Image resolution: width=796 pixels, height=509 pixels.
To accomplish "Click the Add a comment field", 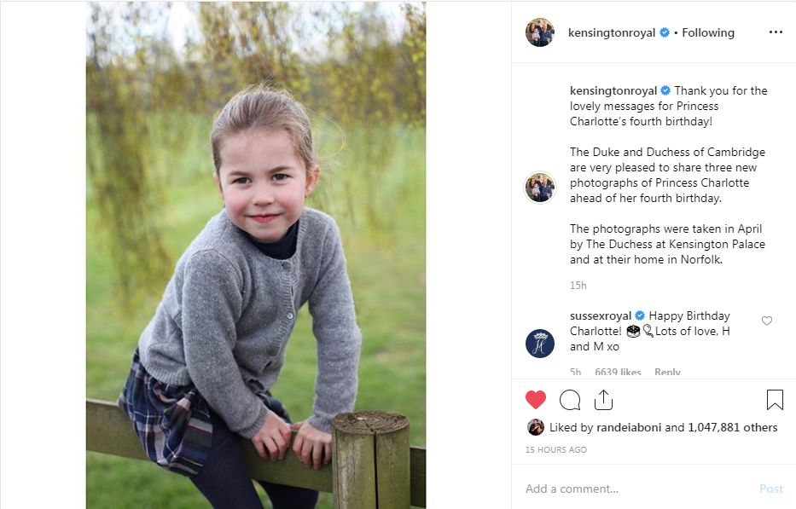I will pos(631,489).
